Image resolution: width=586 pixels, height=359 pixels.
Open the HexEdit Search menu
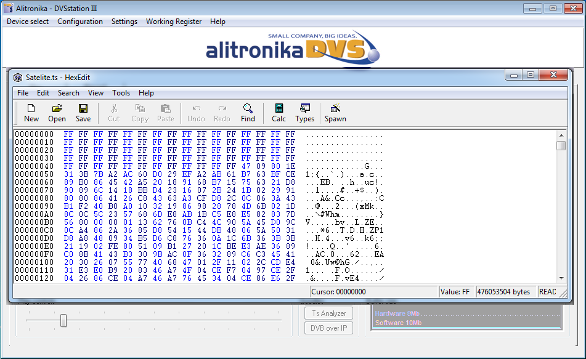(x=68, y=93)
